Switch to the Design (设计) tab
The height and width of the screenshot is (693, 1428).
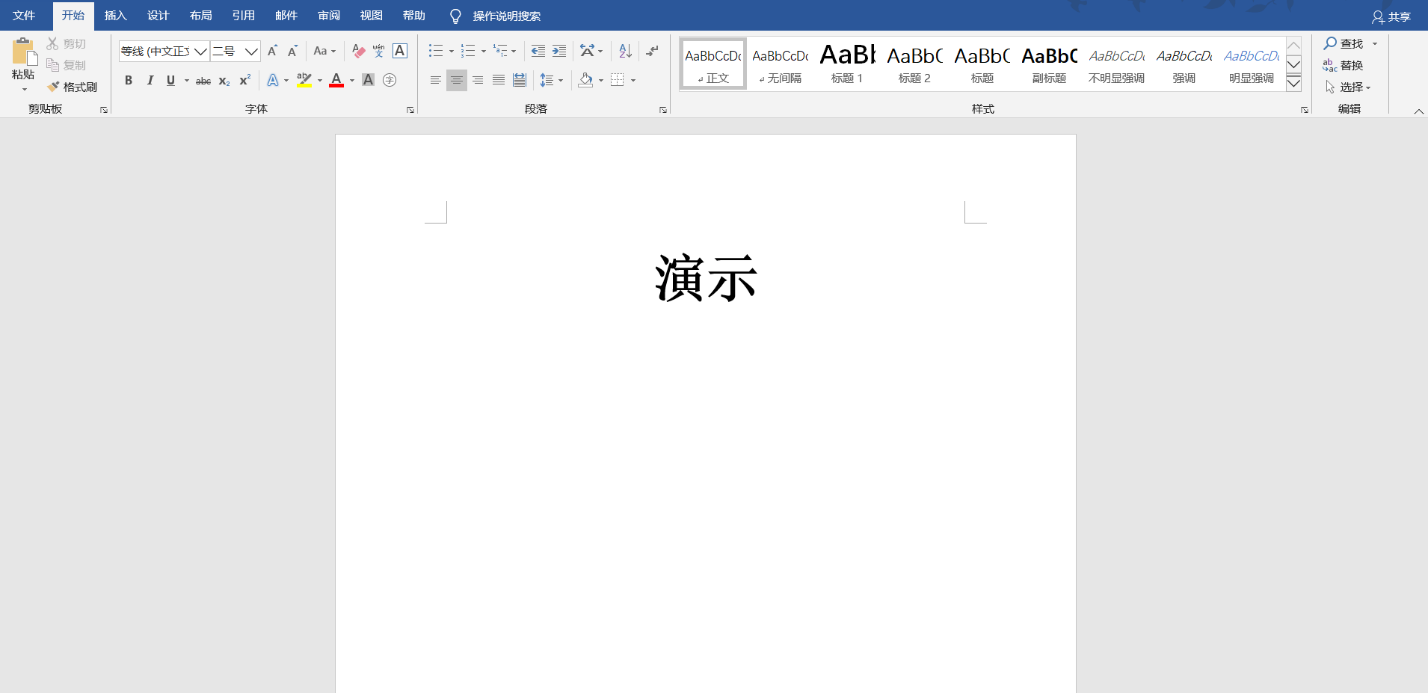coord(158,16)
